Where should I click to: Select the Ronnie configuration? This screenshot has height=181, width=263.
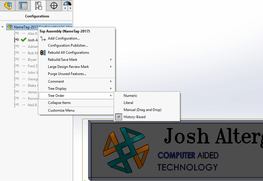point(33,99)
